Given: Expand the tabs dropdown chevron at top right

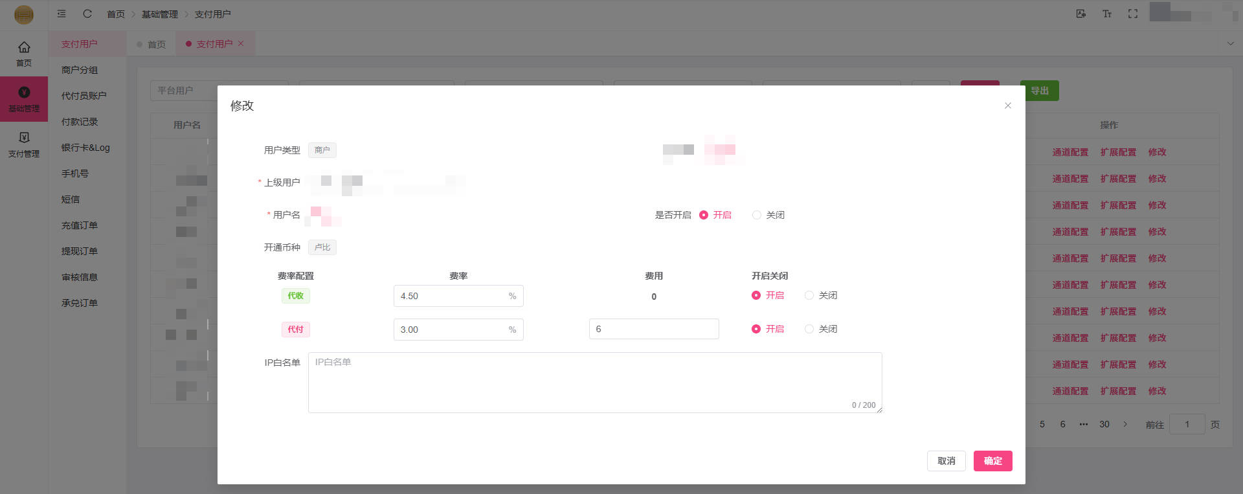Looking at the screenshot, I should tap(1230, 43).
